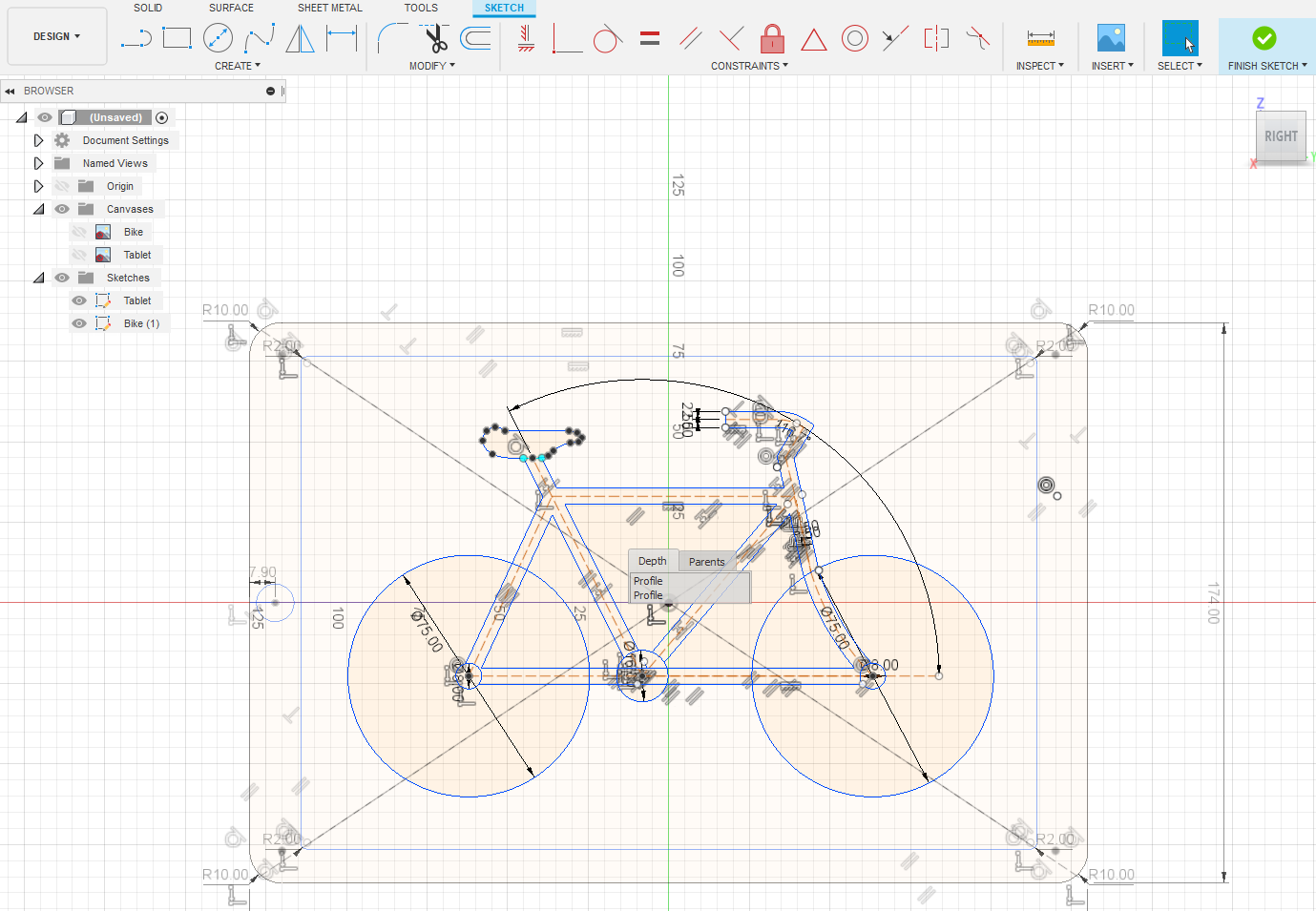Open the FINISH SKETCH dropdown
Image resolution: width=1316 pixels, height=911 pixels.
tap(1267, 66)
